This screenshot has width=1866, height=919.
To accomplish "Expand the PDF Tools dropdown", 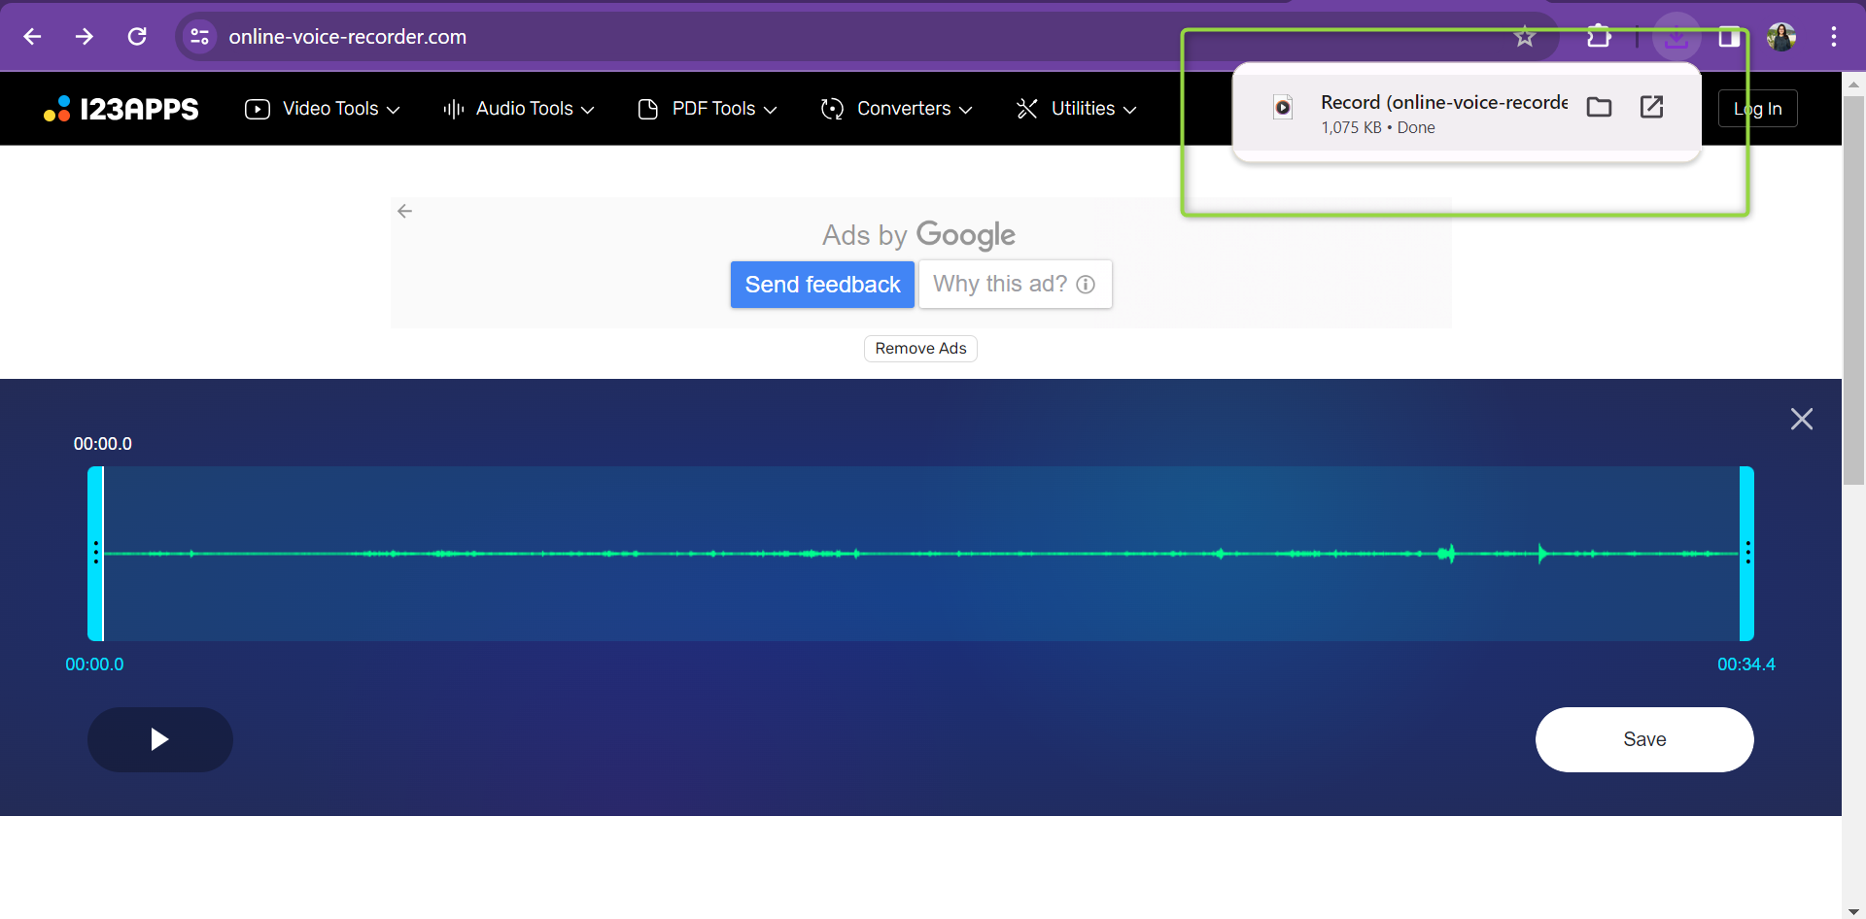I will point(708,109).
